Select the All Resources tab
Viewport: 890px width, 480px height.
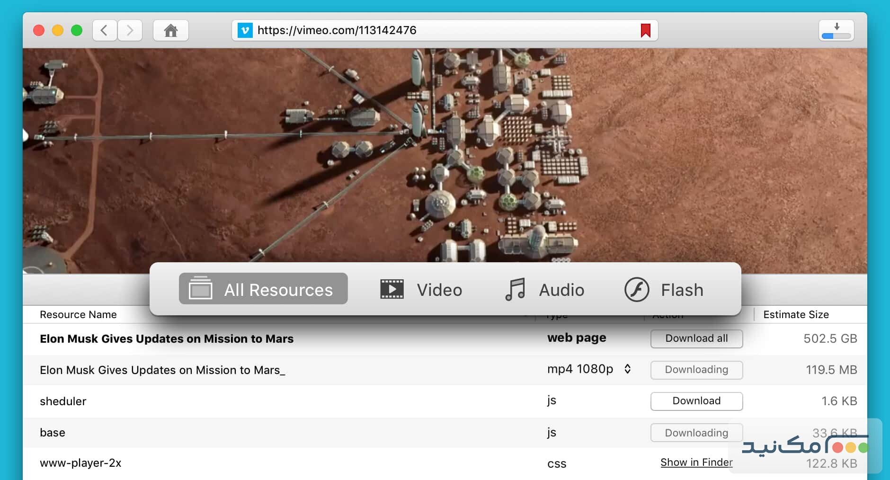pyautogui.click(x=263, y=289)
